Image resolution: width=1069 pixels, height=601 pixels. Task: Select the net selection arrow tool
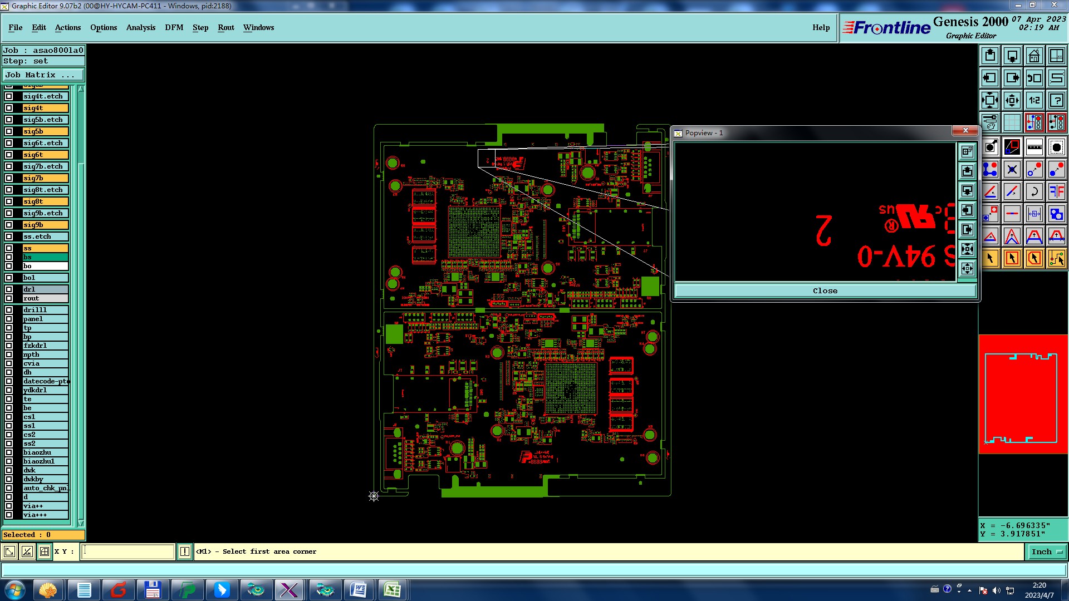point(1056,258)
